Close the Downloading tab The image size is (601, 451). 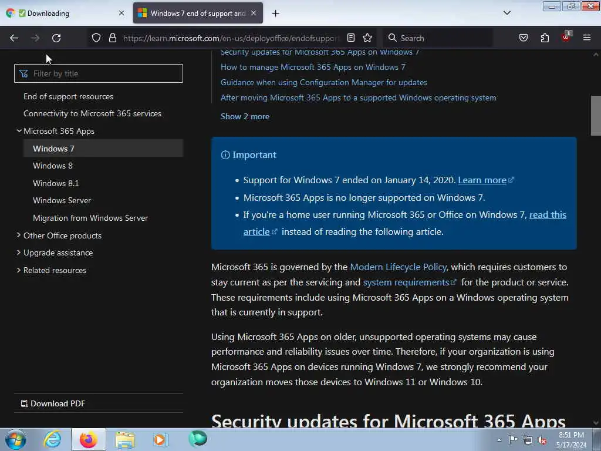(121, 14)
